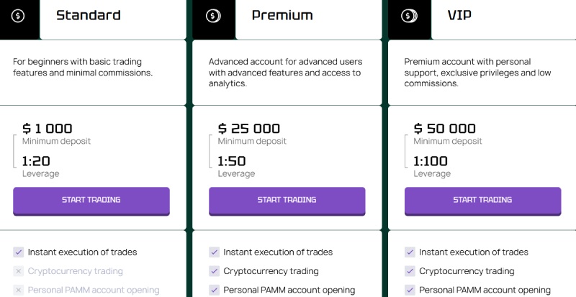Click the disabled PAMM account X in Standard

[x=18, y=290]
